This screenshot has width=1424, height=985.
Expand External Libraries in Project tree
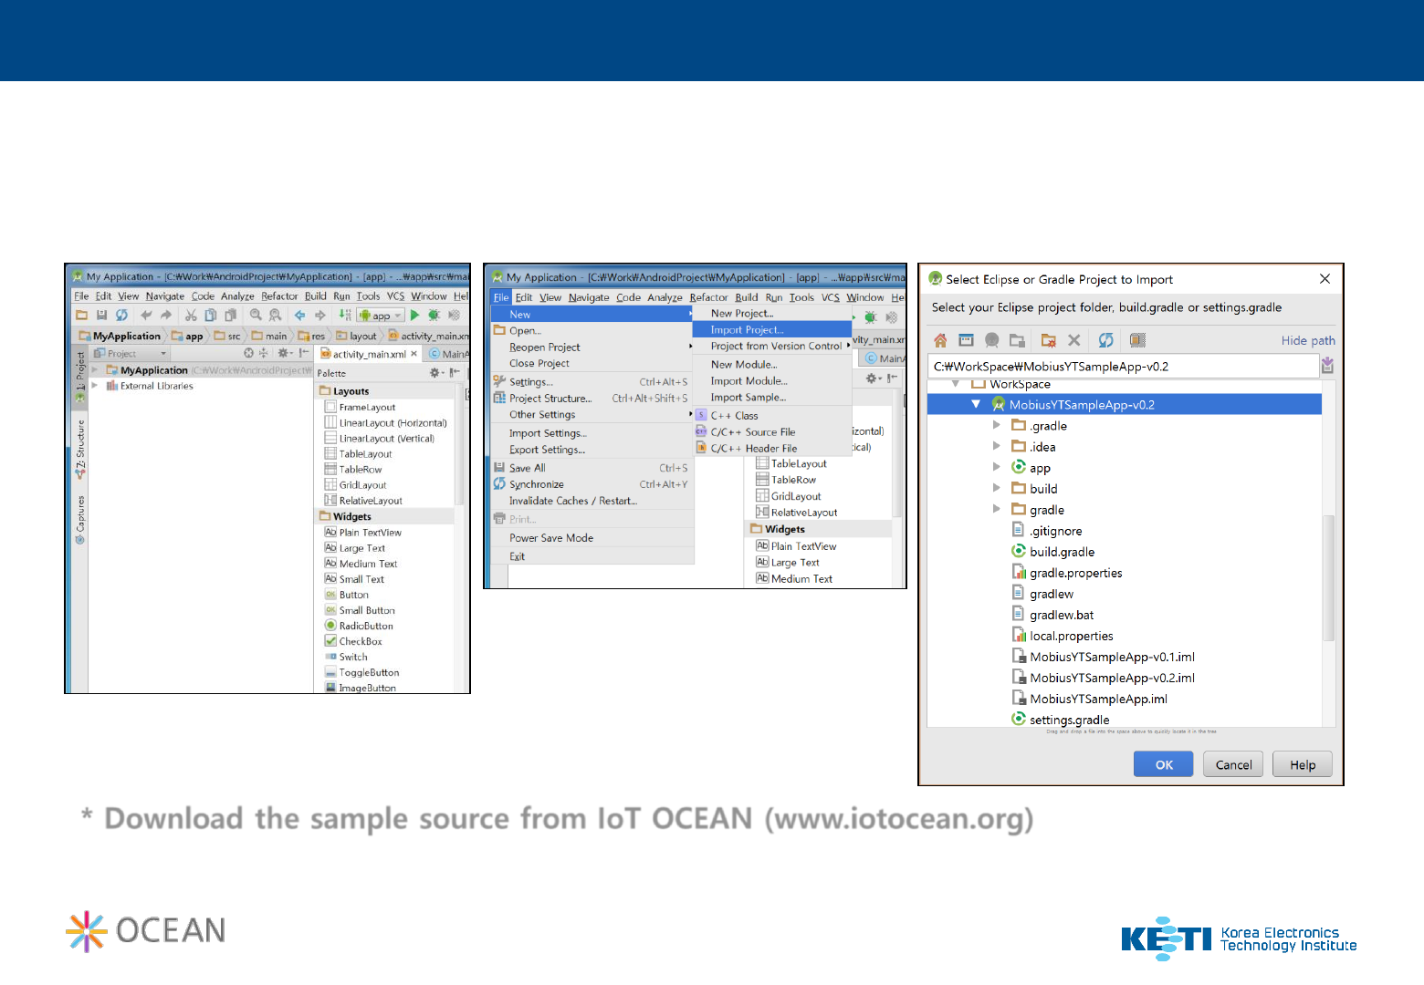(x=95, y=386)
